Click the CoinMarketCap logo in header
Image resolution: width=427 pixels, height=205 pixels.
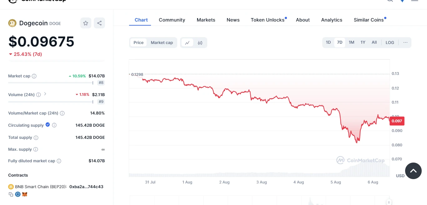pyautogui.click(x=37, y=1)
